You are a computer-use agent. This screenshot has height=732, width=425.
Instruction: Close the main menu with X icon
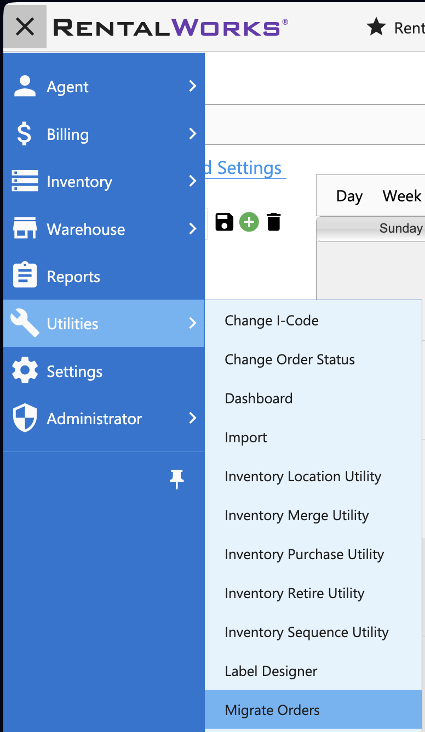25,26
